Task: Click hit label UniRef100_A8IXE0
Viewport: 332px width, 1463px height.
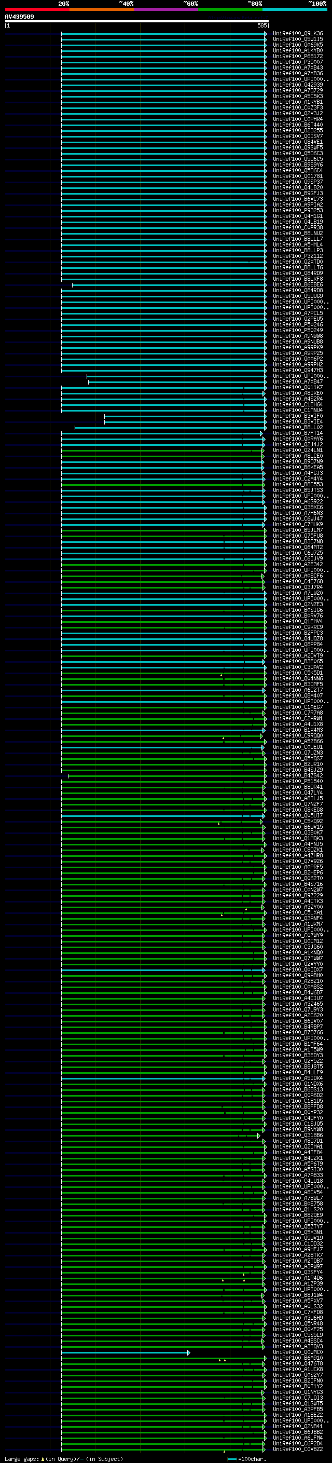Action: [297, 393]
